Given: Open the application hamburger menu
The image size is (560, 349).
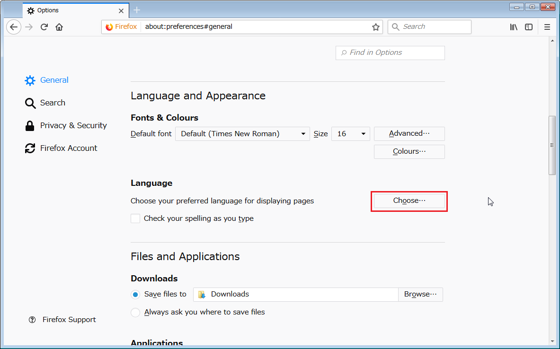Looking at the screenshot, I should (547, 27).
